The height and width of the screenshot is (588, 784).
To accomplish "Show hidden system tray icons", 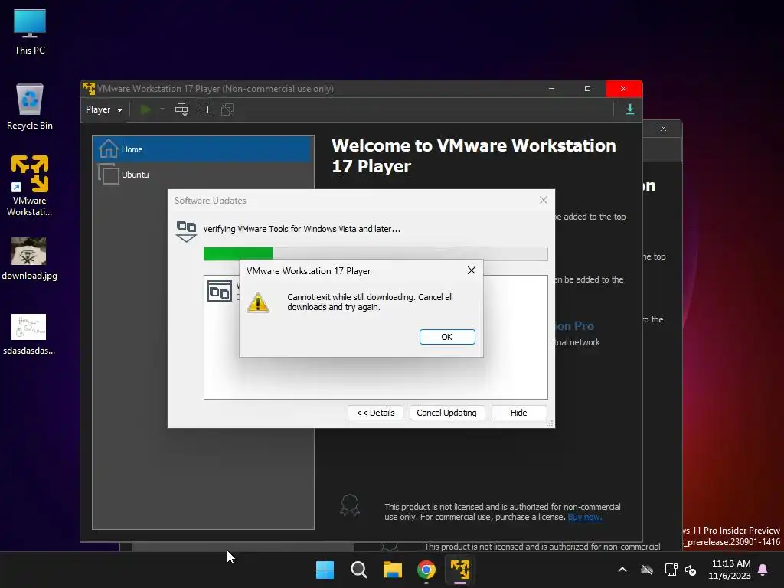I will click(x=622, y=570).
